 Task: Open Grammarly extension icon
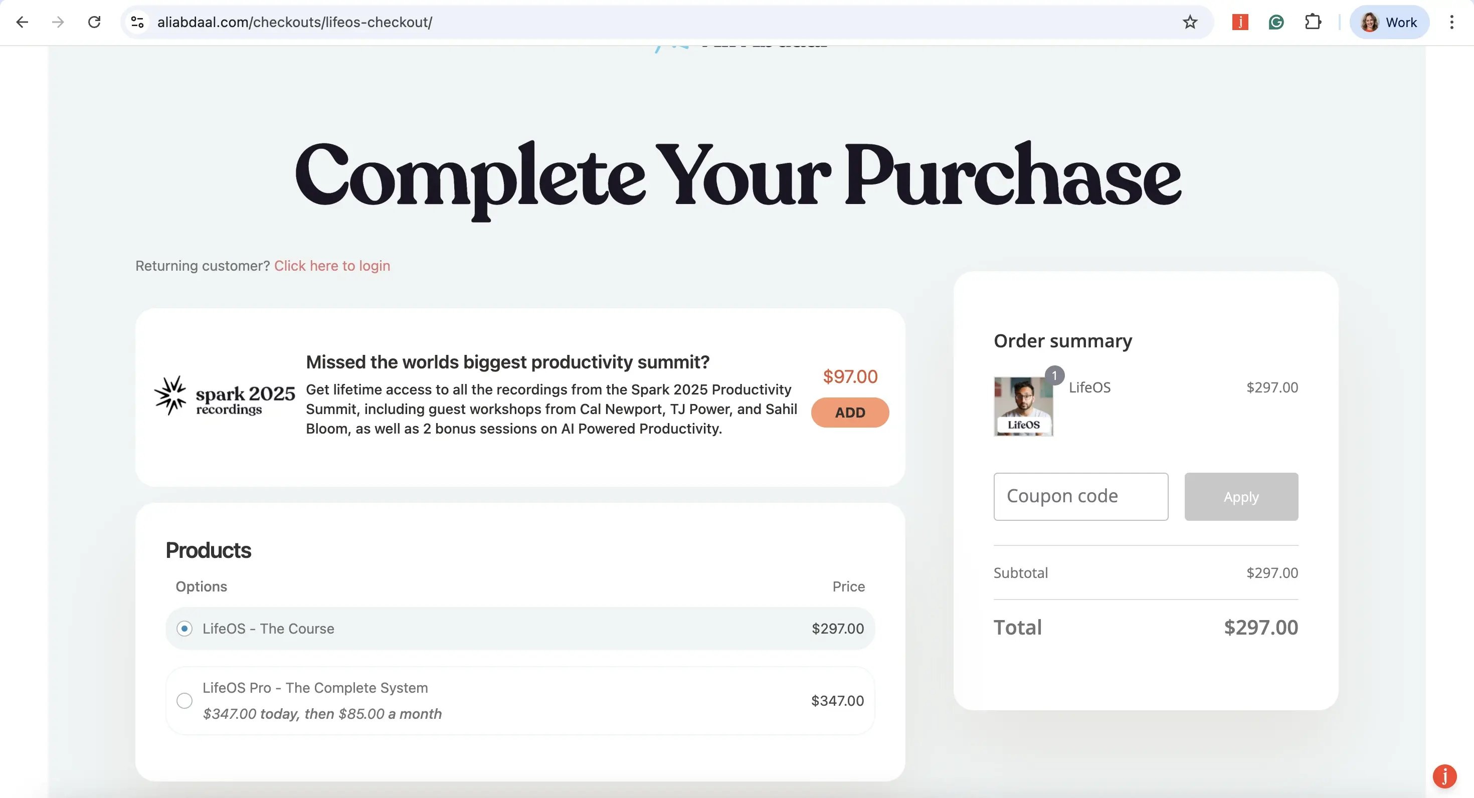pyautogui.click(x=1276, y=23)
